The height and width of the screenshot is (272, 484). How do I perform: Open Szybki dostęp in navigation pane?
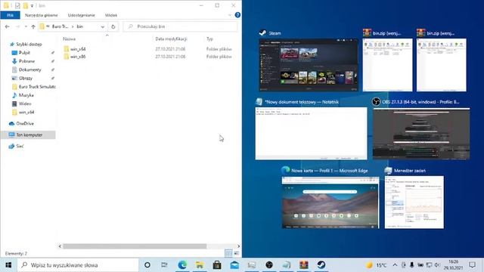coord(29,44)
